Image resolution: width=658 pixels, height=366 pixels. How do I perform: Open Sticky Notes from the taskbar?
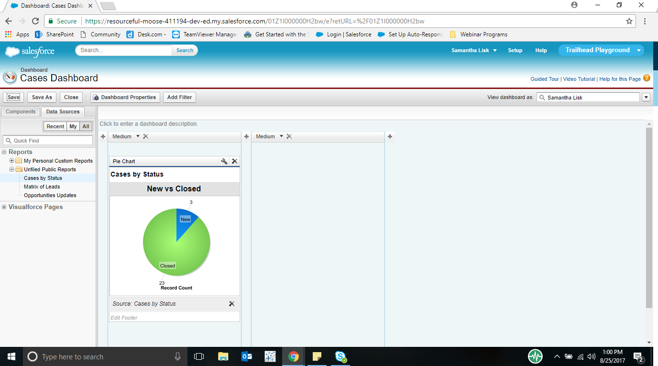(317, 356)
